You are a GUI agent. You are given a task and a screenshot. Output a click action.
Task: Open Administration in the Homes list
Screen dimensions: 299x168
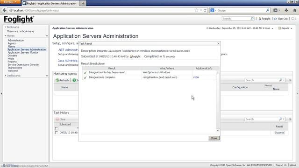[x=15, y=41]
